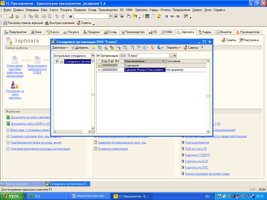
Task: Select the row Суворов Михаил Николаевич
Action: point(151,70)
